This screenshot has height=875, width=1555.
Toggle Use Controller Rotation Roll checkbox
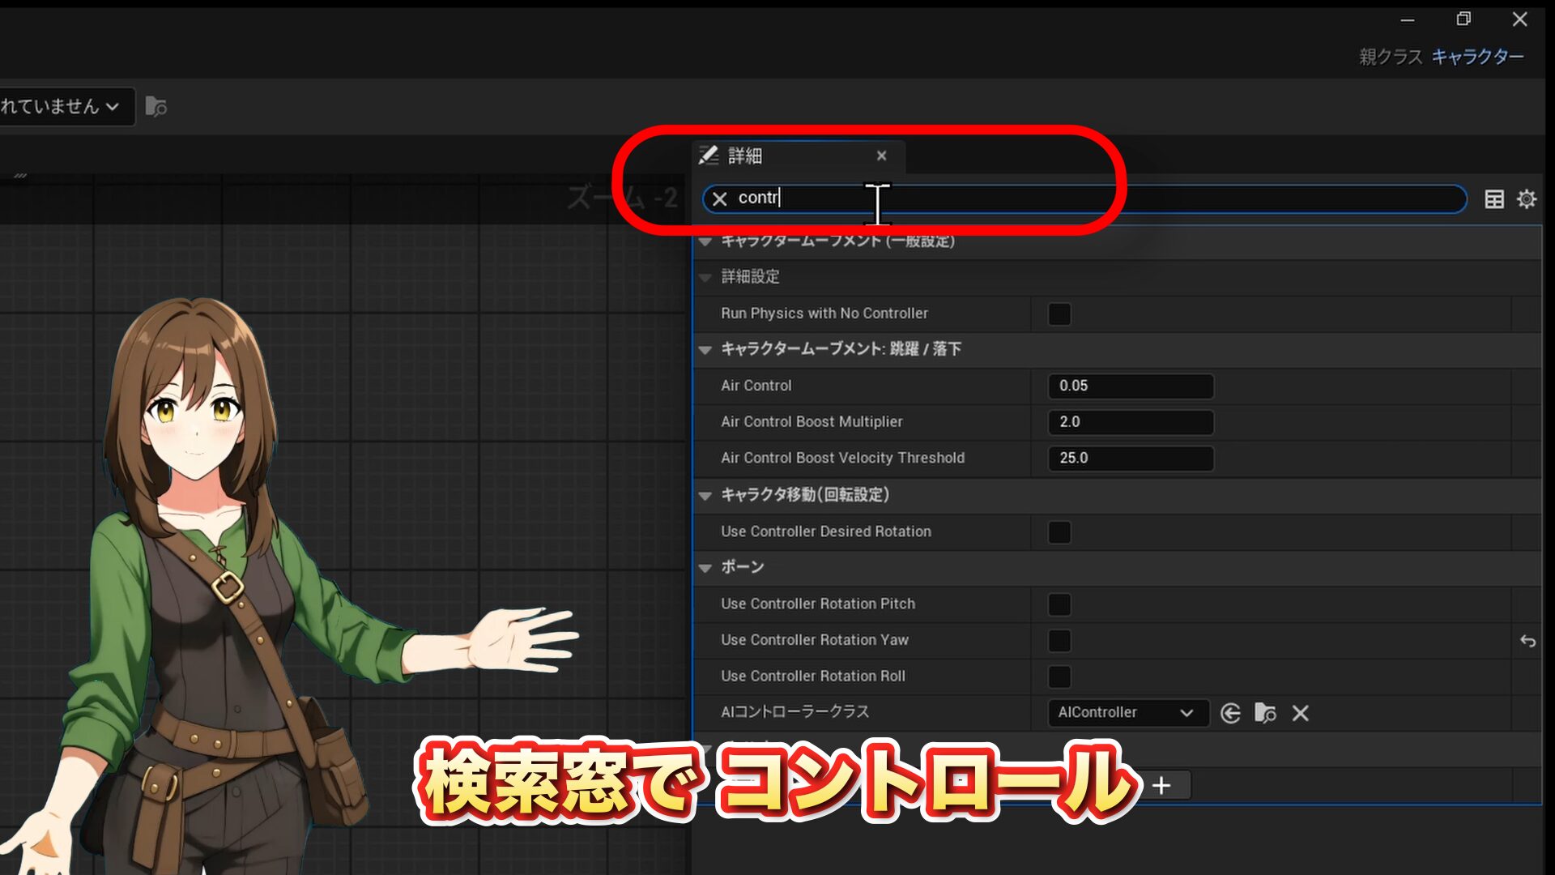pyautogui.click(x=1059, y=677)
